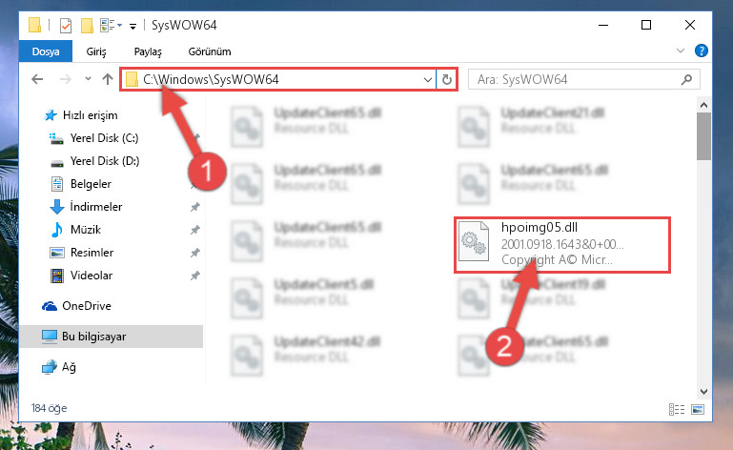Screen dimensions: 733x450
Task: Switch to details list view
Action: coord(677,410)
